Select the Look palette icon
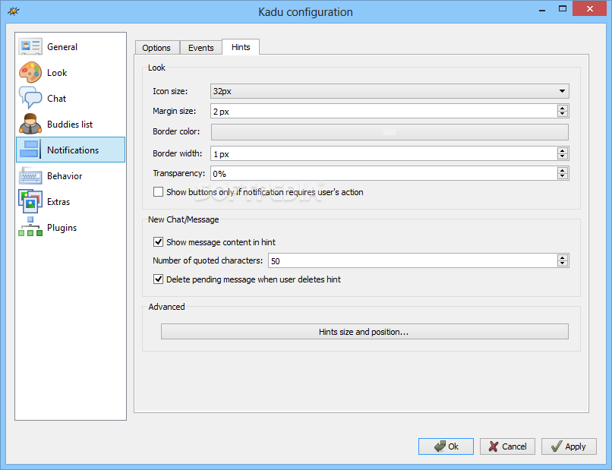 click(x=30, y=73)
